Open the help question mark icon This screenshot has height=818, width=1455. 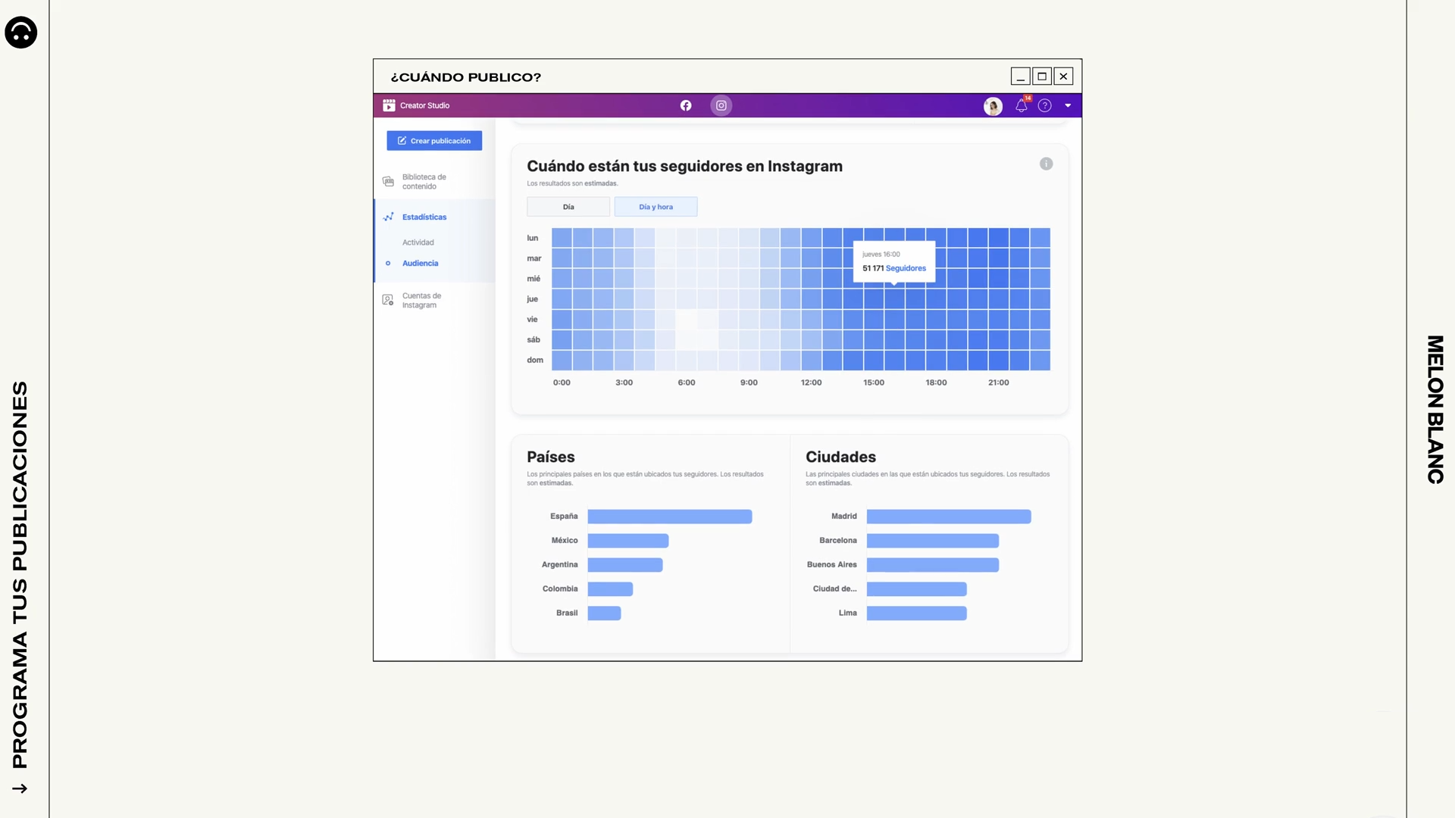point(1045,105)
